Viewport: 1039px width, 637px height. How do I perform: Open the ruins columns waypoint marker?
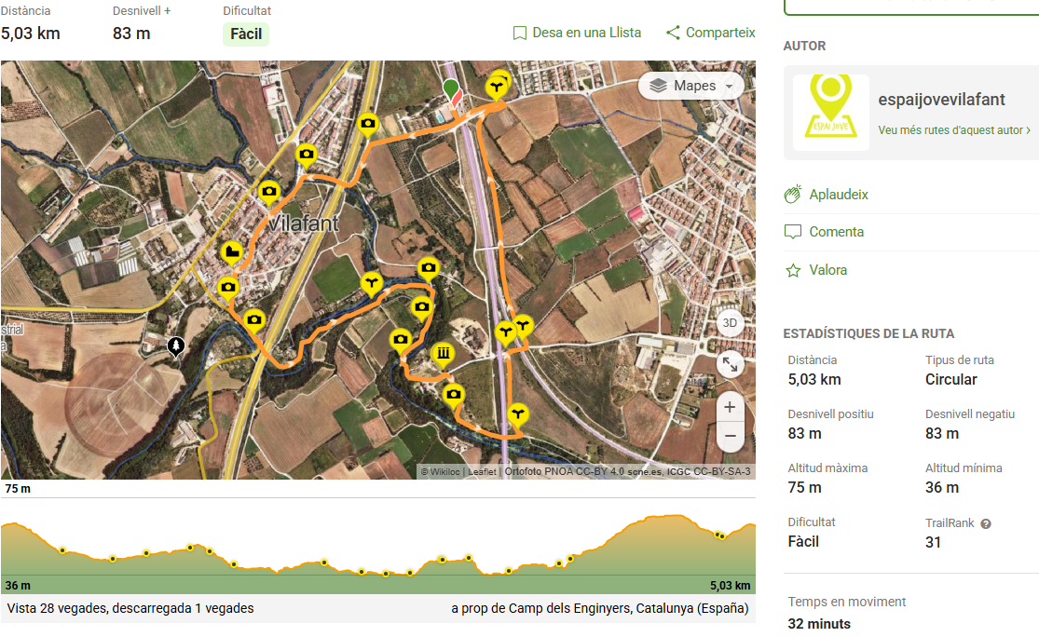(x=444, y=354)
